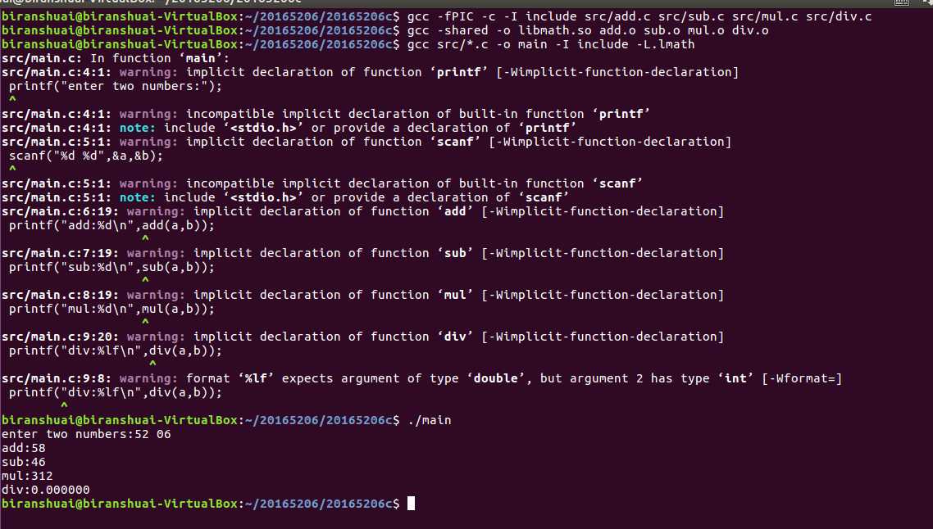Click 'src/main.c:9:20:' location for div warning
Viewport: 933px width, 529px height.
[60, 337]
